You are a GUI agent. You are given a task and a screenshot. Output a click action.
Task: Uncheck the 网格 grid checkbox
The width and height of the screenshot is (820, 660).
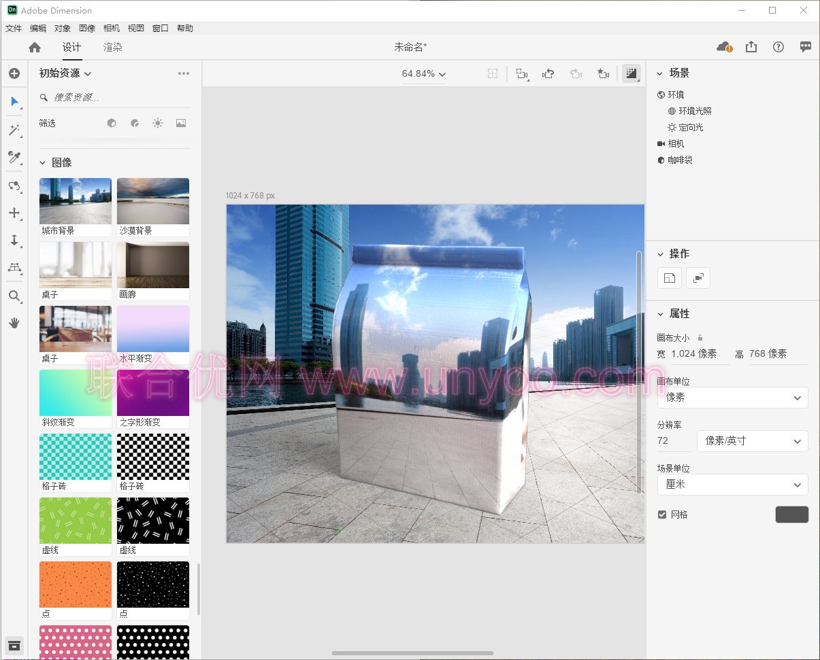[662, 515]
